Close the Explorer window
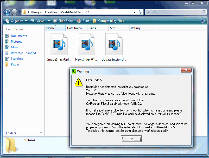This screenshot has height=158, width=209. click(202, 3)
